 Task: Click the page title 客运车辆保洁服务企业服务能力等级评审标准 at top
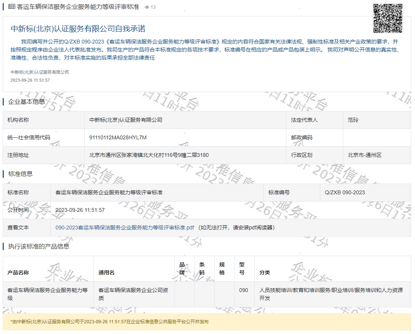coord(78,7)
